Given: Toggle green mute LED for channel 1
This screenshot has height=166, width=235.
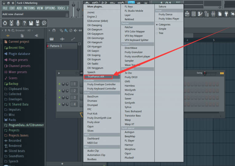Looking at the screenshot, I should [x=59, y=84].
